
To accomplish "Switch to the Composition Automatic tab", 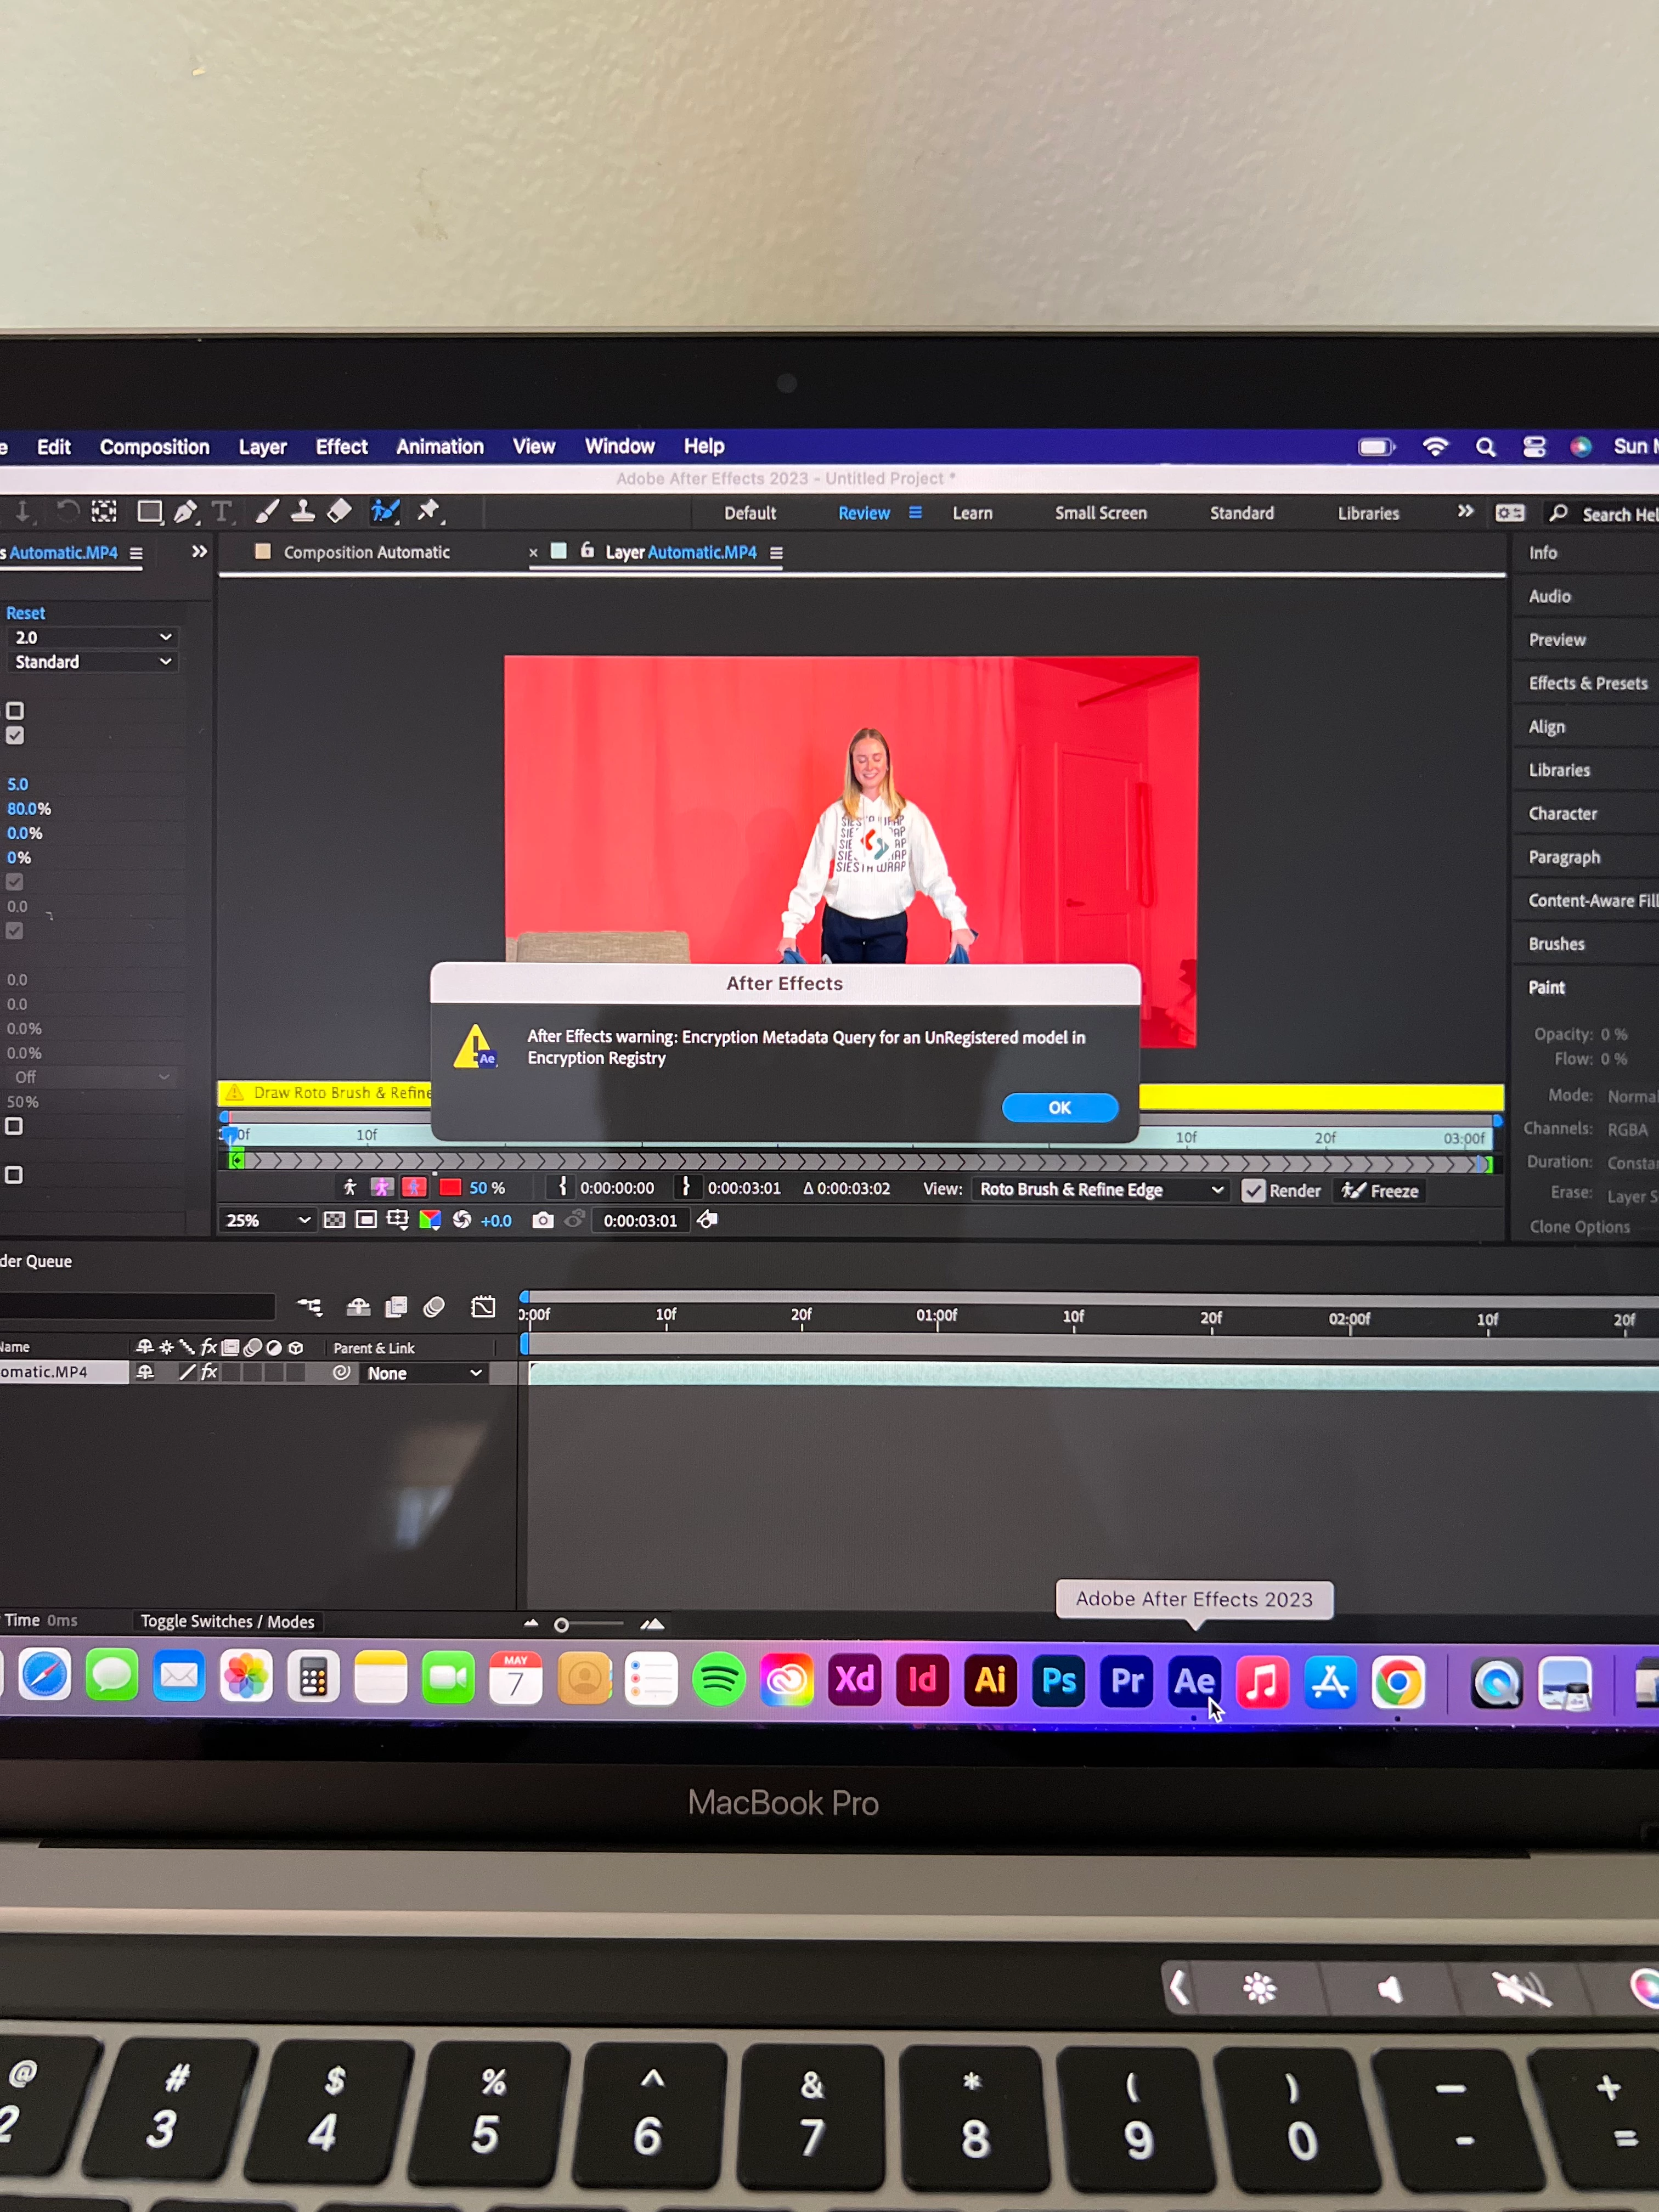I will click(366, 552).
